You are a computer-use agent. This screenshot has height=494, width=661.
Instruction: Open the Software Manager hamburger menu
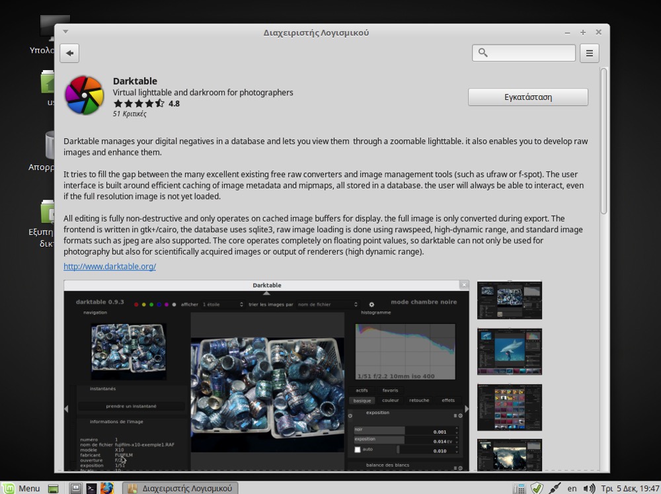[590, 53]
